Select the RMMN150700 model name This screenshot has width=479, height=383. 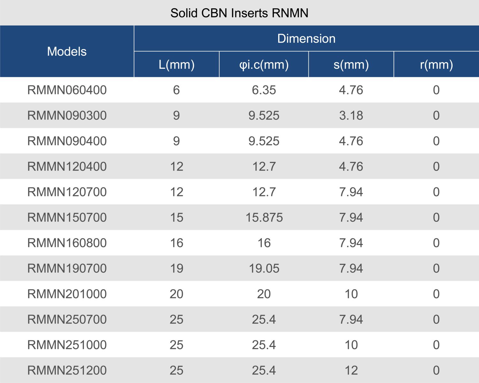pos(67,218)
